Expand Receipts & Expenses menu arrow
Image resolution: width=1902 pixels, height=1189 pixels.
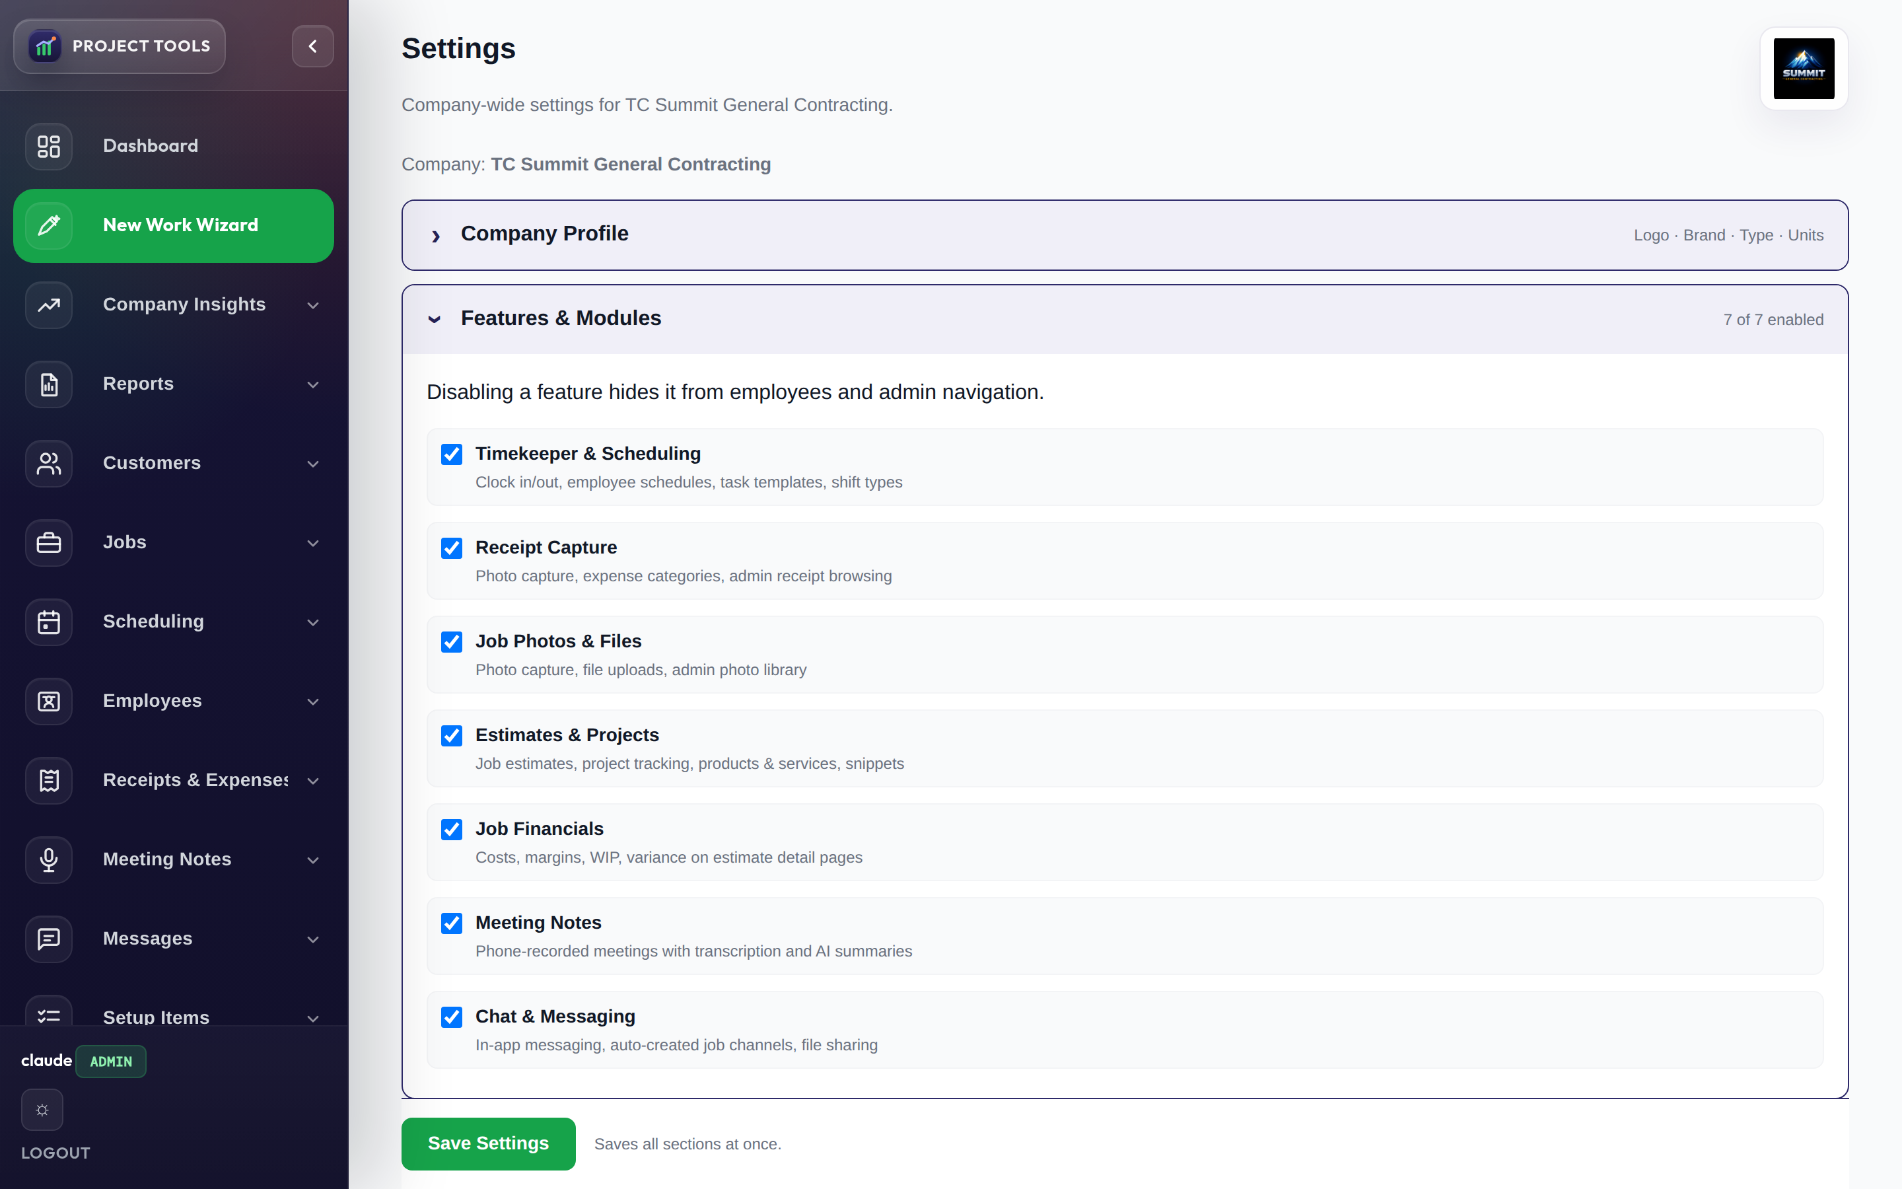click(313, 781)
